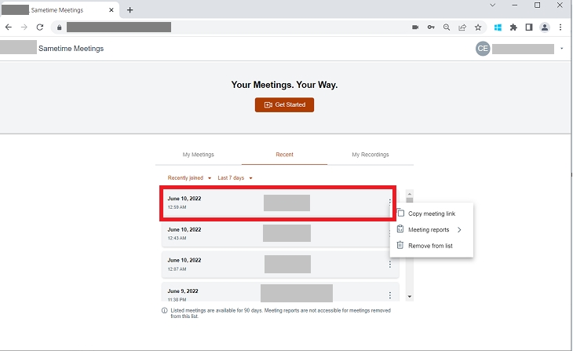Image resolution: width=573 pixels, height=351 pixels.
Task: Open three-dot menu for June 9 meeting
Action: click(390, 295)
